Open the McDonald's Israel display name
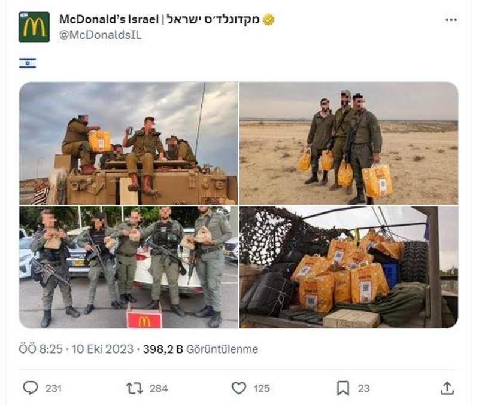 pos(159,20)
